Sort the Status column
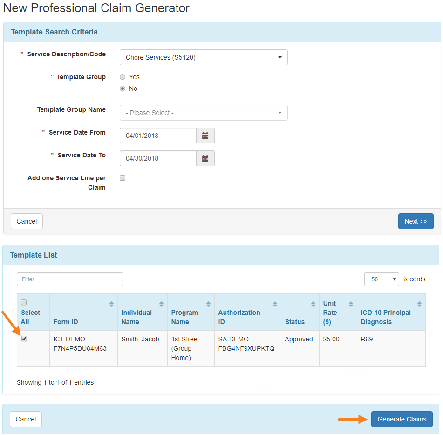 [314, 303]
